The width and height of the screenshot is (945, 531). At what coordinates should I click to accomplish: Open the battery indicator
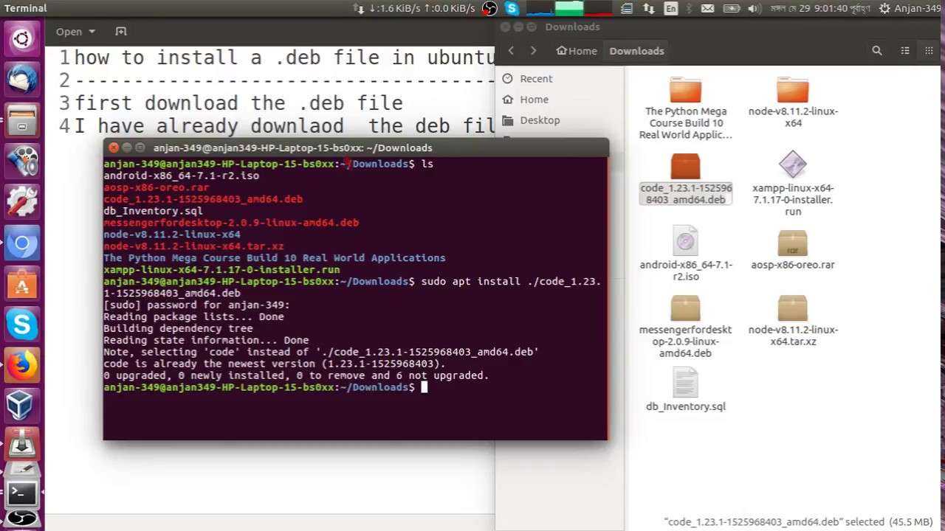[731, 8]
